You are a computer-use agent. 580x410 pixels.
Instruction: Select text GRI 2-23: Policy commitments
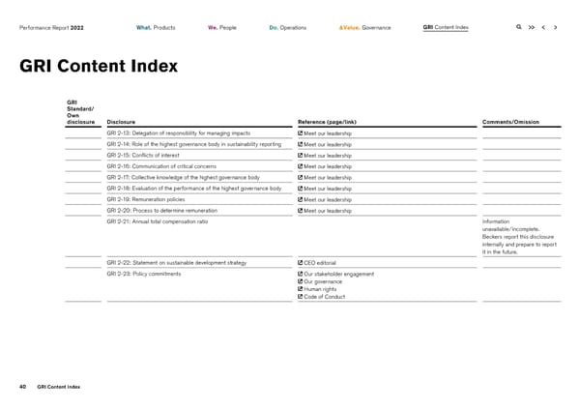(144, 274)
